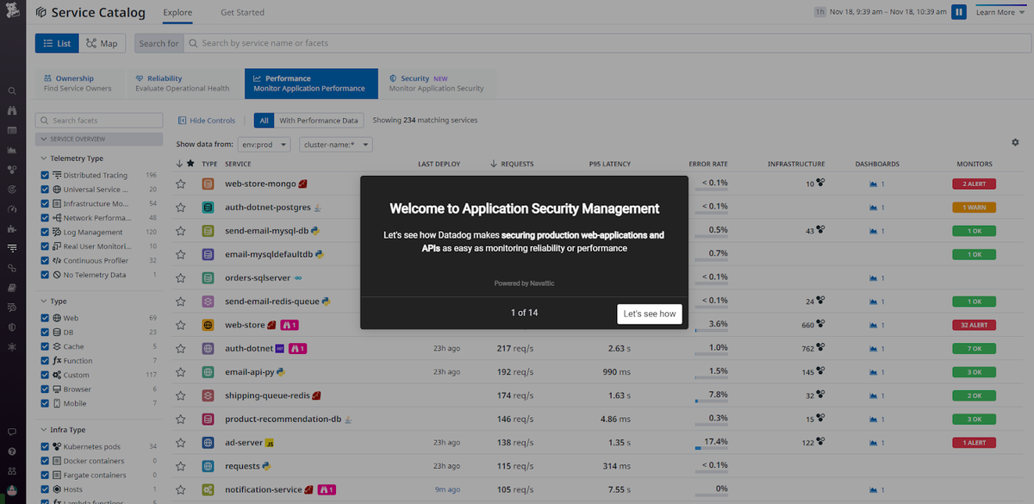Click ad-server 17.4% error rate bar
The height and width of the screenshot is (504, 1034).
711,448
